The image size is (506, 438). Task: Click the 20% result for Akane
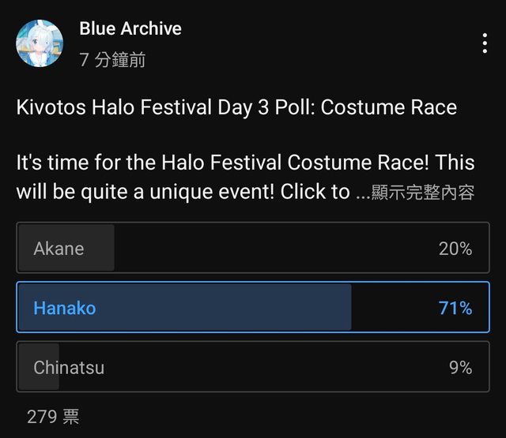pos(455,249)
